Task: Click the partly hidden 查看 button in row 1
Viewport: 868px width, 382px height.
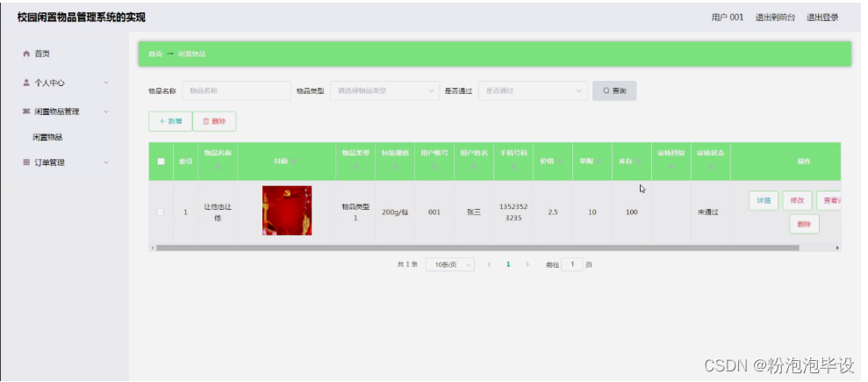Action: (x=829, y=200)
